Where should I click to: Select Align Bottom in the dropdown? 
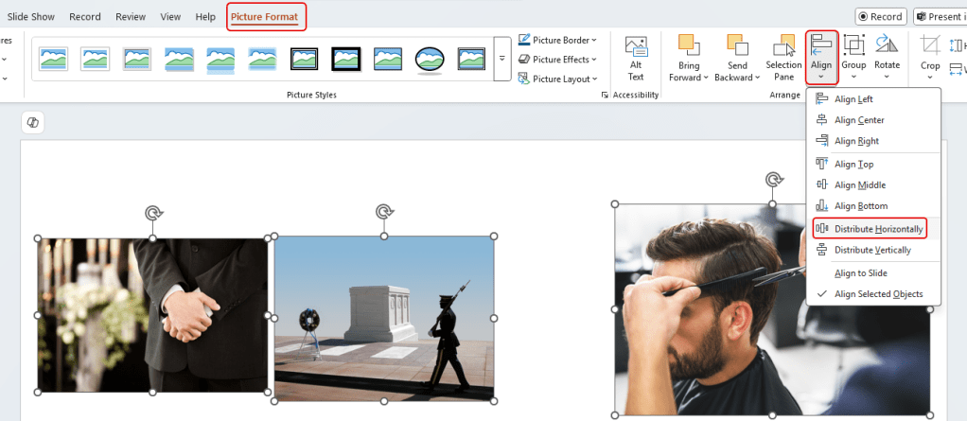(x=860, y=206)
